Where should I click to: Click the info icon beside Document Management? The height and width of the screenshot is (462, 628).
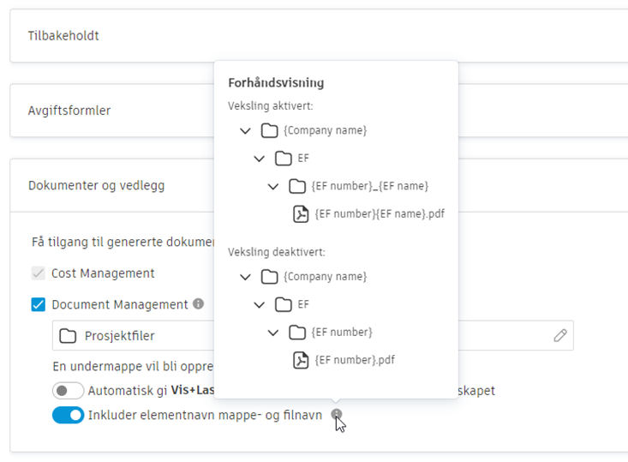point(199,303)
